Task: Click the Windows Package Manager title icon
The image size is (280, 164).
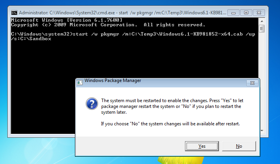Action: point(80,82)
